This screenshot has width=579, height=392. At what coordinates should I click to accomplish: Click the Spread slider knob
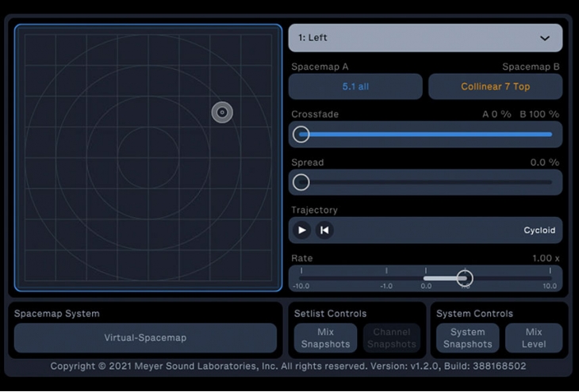[x=301, y=182]
